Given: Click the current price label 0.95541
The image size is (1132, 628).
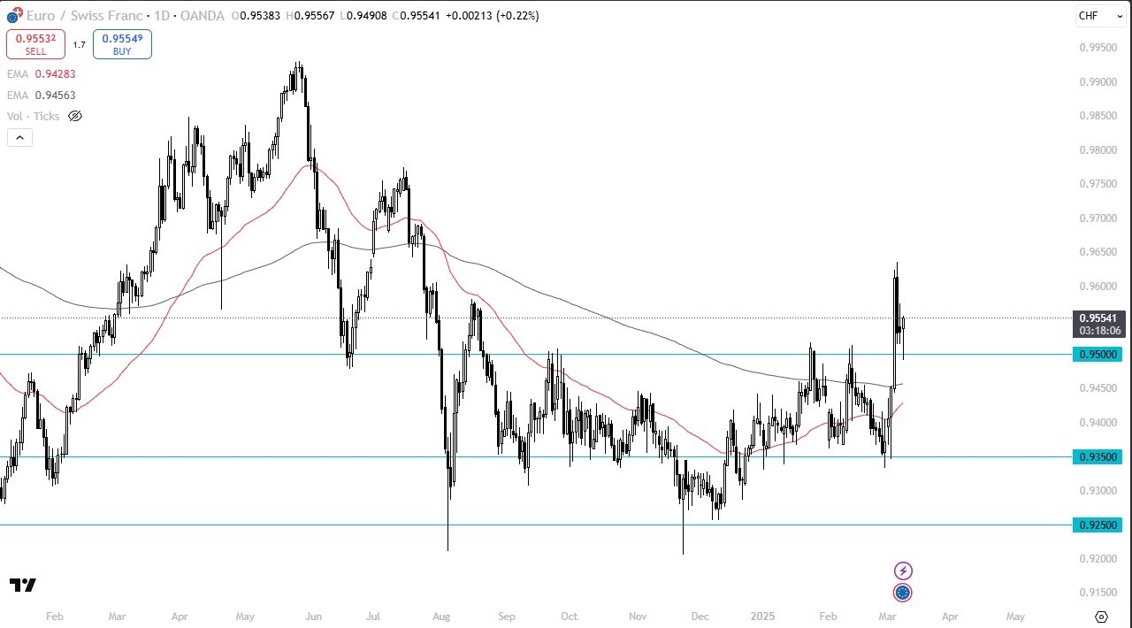Looking at the screenshot, I should click(x=1100, y=318).
